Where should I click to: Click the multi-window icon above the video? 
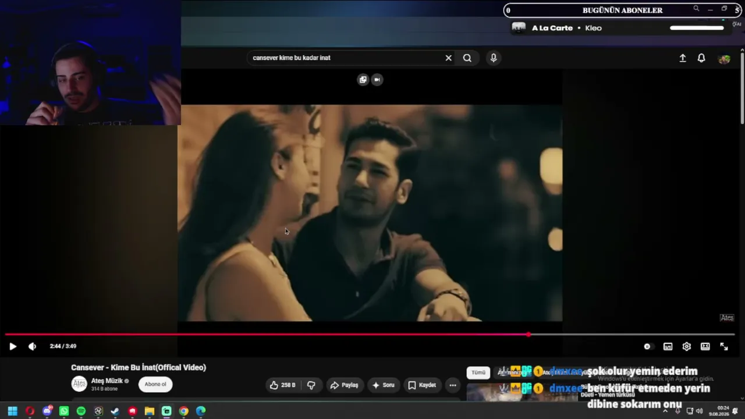click(363, 80)
